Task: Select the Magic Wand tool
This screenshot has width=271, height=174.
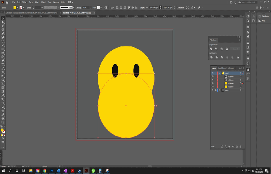Action: pyautogui.click(x=3, y=26)
